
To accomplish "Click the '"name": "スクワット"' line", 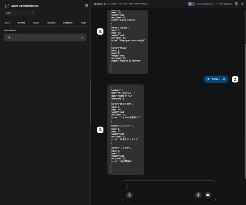I will pos(122,126).
